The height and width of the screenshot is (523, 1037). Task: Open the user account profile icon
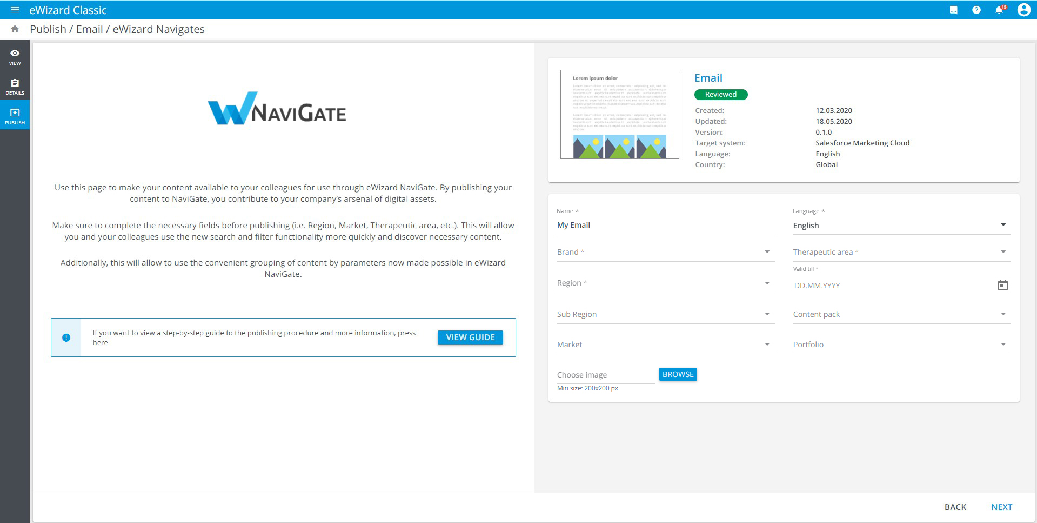pyautogui.click(x=1023, y=10)
